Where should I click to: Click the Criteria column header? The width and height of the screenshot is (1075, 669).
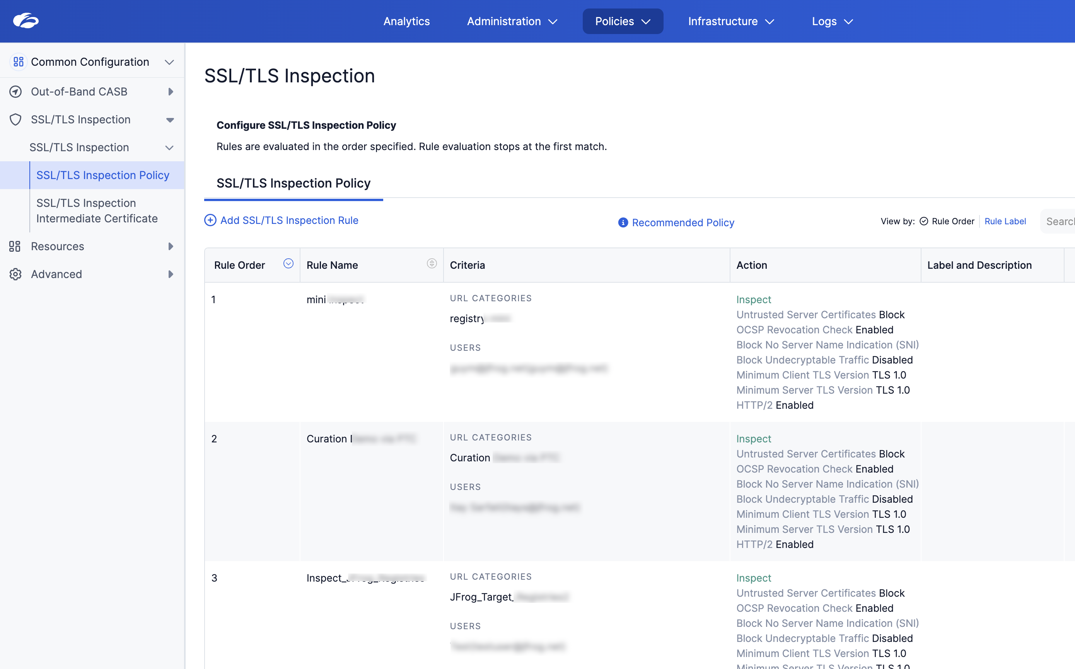pos(468,265)
